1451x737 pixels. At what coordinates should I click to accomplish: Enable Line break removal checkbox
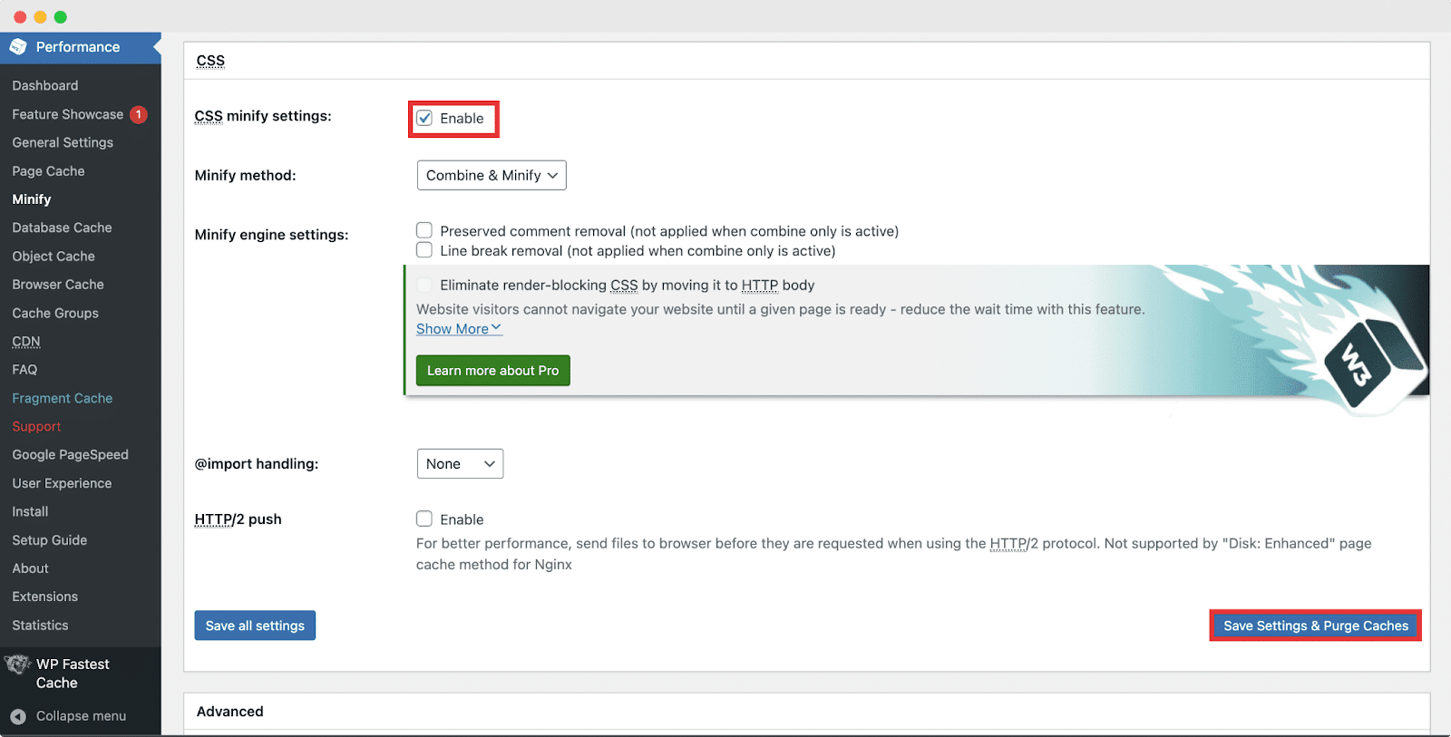[424, 250]
